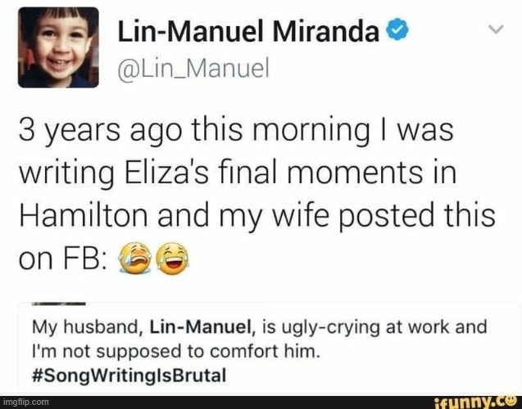Click the black footer bar
The height and width of the screenshot is (409, 522).
point(261,402)
